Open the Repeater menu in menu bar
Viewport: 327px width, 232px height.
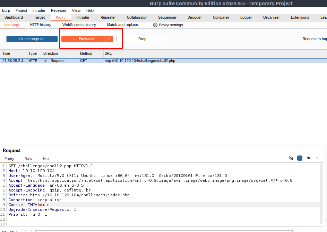pyautogui.click(x=58, y=10)
